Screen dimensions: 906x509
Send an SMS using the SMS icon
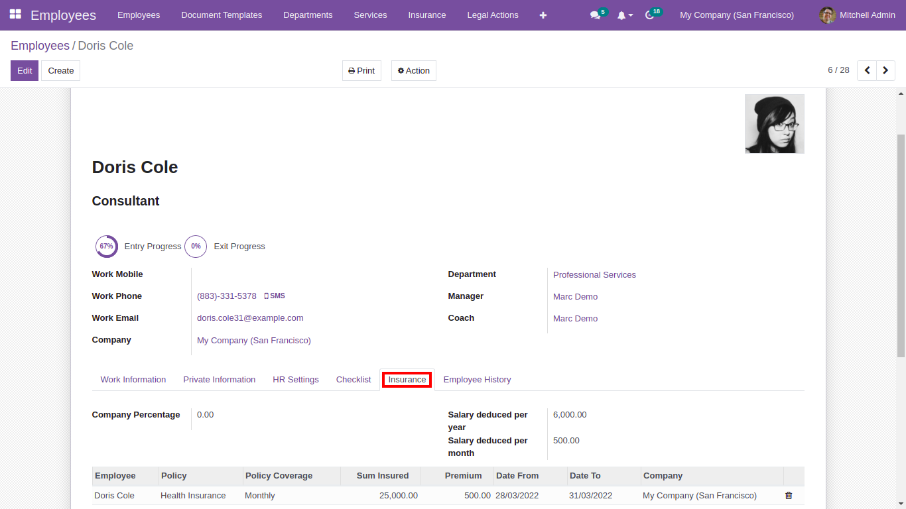(x=274, y=296)
